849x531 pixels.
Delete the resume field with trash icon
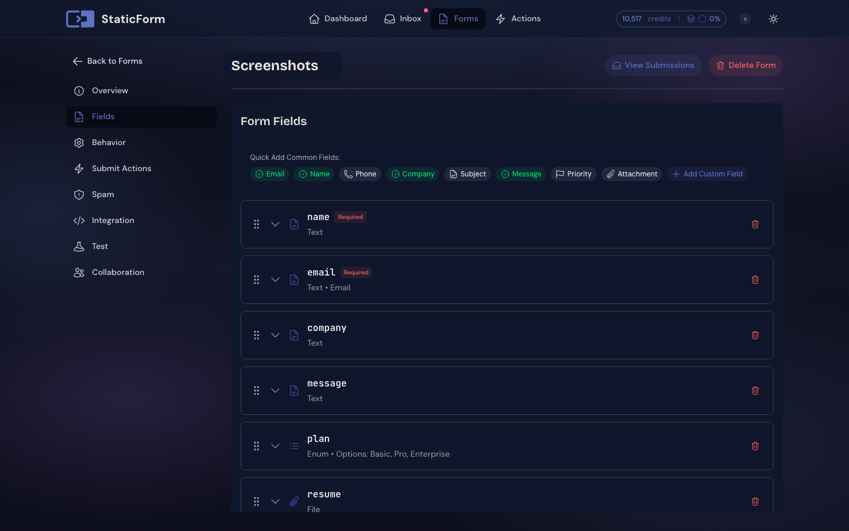click(755, 501)
